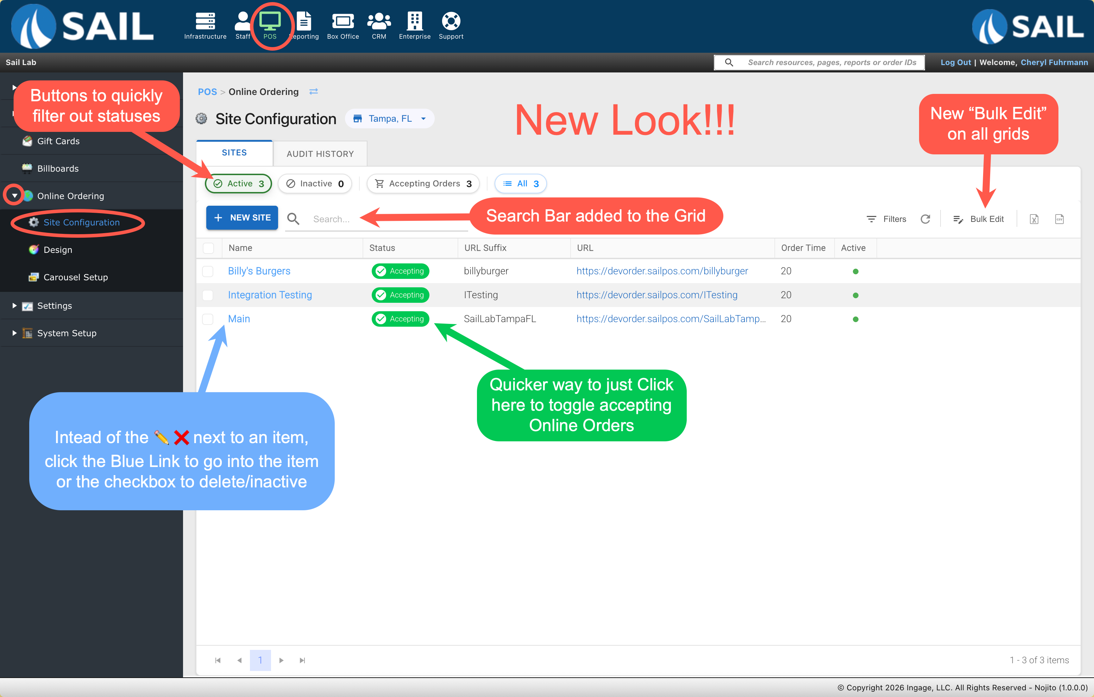Filter by Inactive status chip
Screen dimensions: 1094x697
click(315, 183)
